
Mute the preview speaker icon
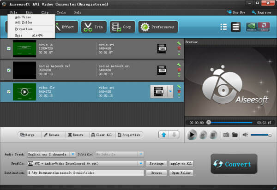point(245,135)
